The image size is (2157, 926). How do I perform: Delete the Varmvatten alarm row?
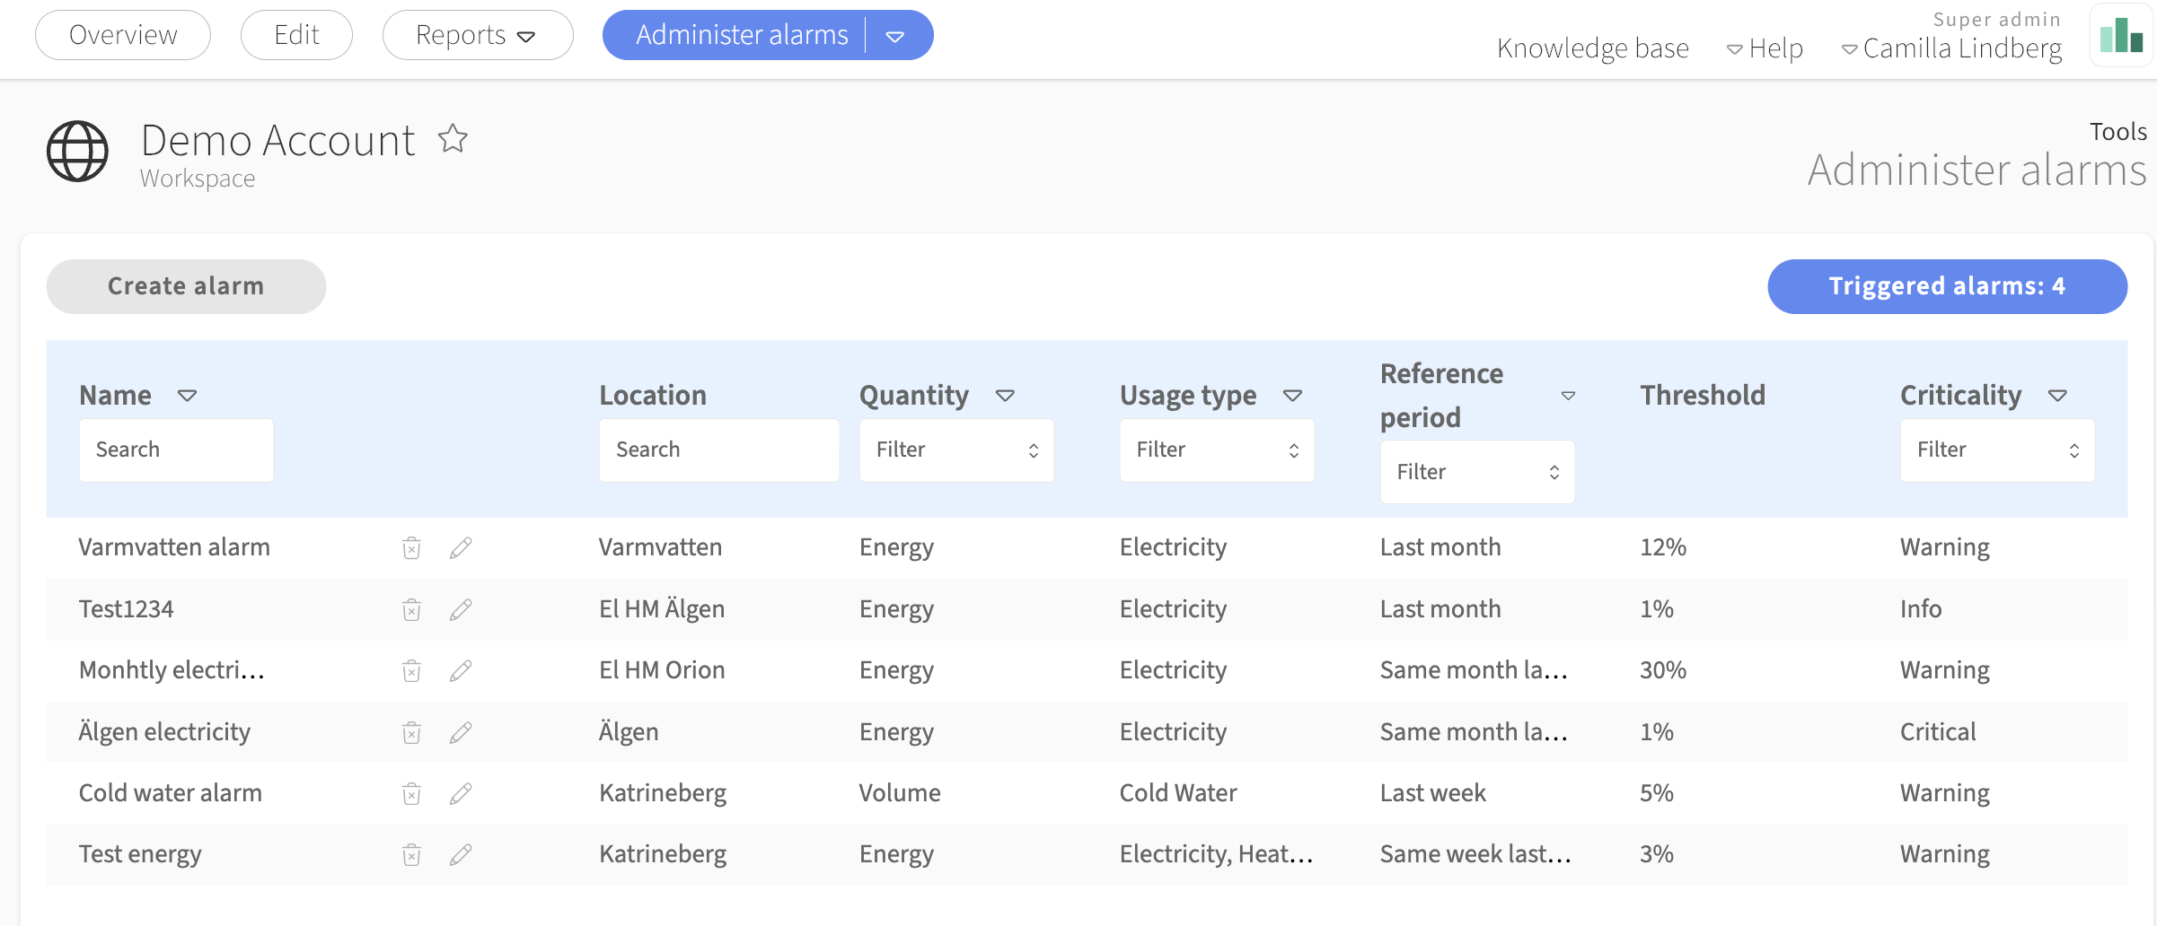click(x=411, y=547)
